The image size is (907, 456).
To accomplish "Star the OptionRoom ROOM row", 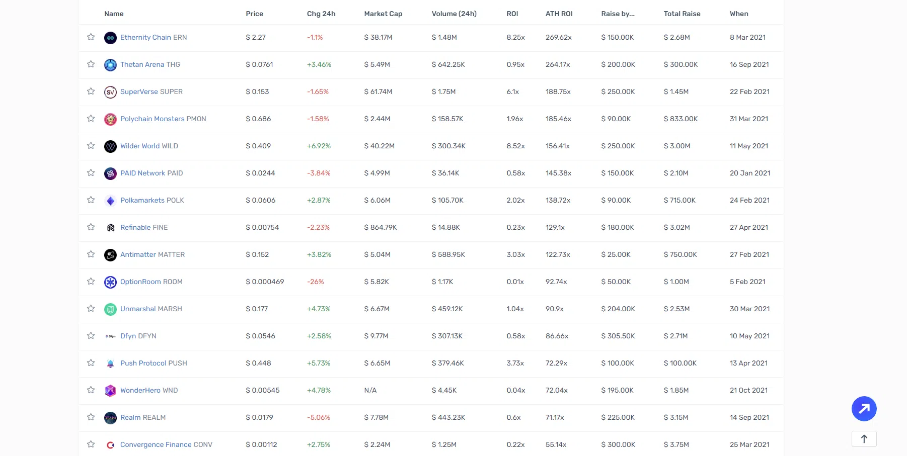I will pos(91,282).
